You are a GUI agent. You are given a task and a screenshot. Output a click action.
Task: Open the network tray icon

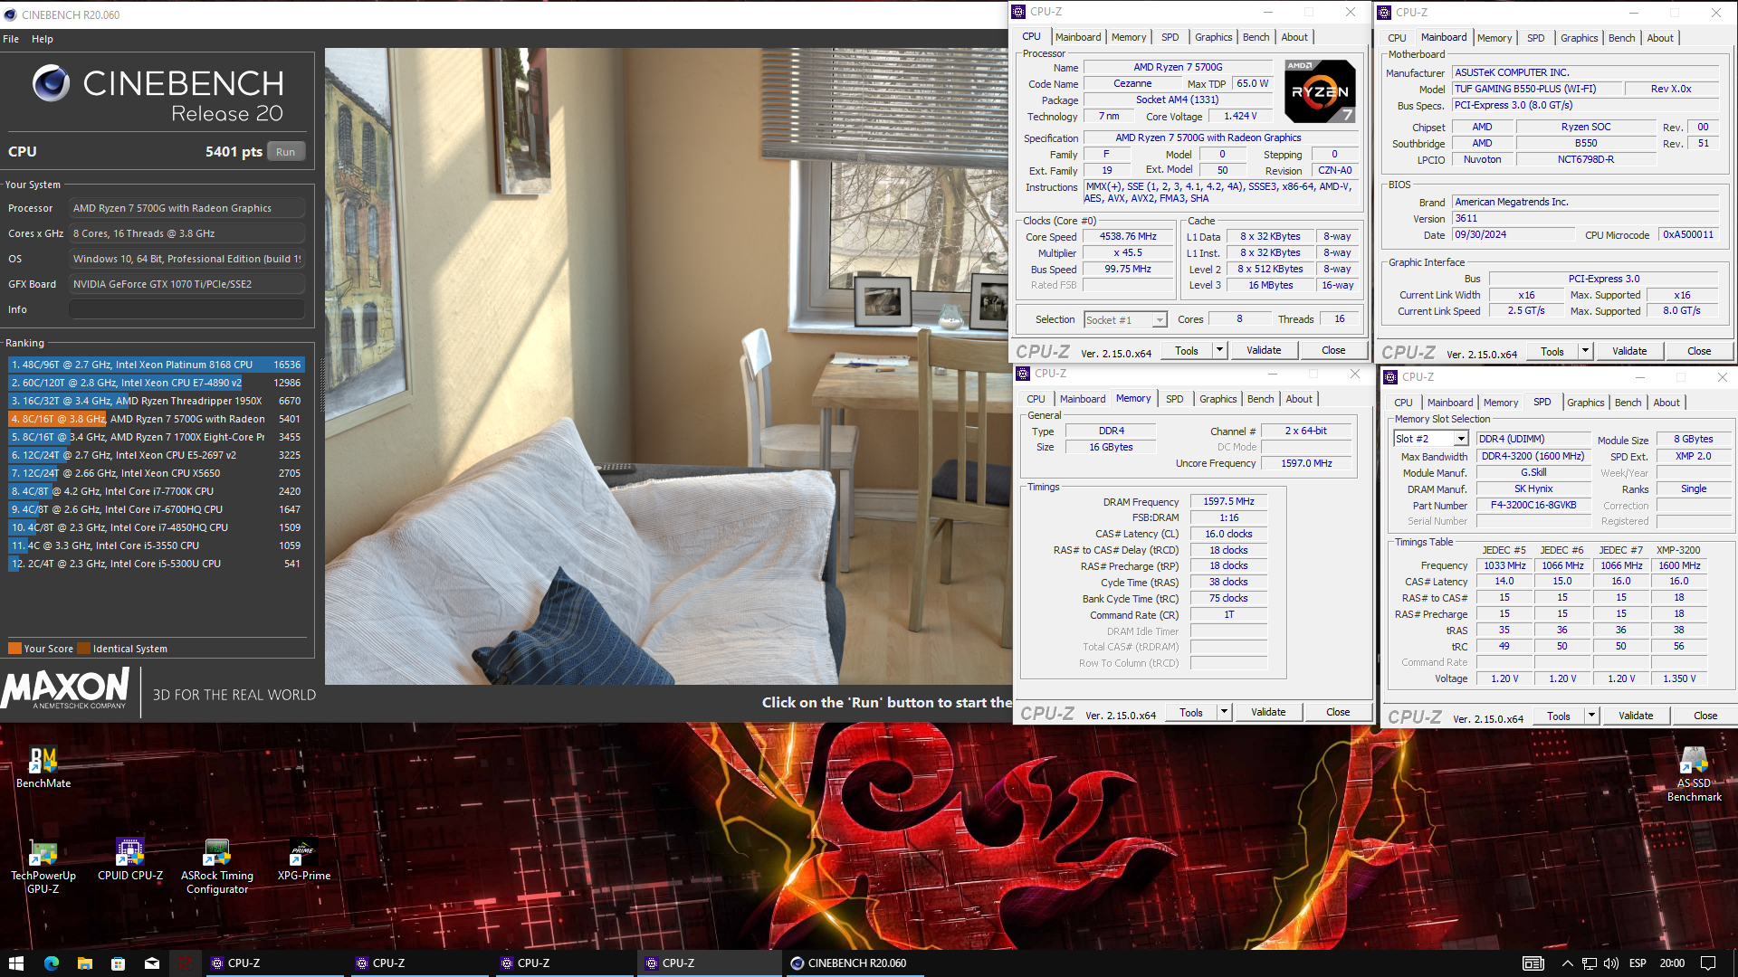coord(1589,963)
